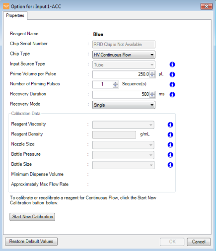Click the Start New Calibration button
Screen dimensions: 216x251
[32, 217]
